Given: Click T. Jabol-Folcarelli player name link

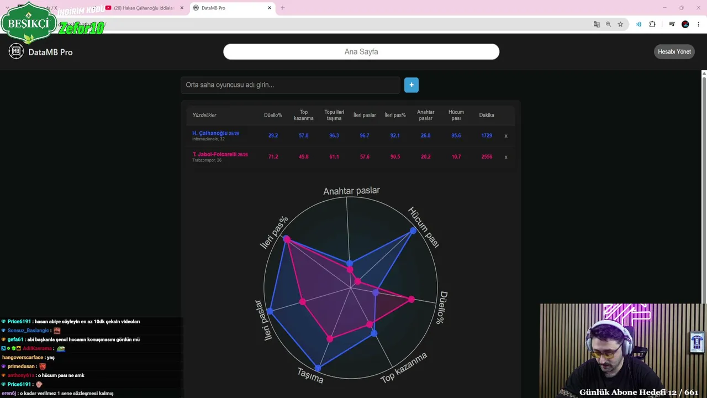Looking at the screenshot, I should tap(214, 154).
